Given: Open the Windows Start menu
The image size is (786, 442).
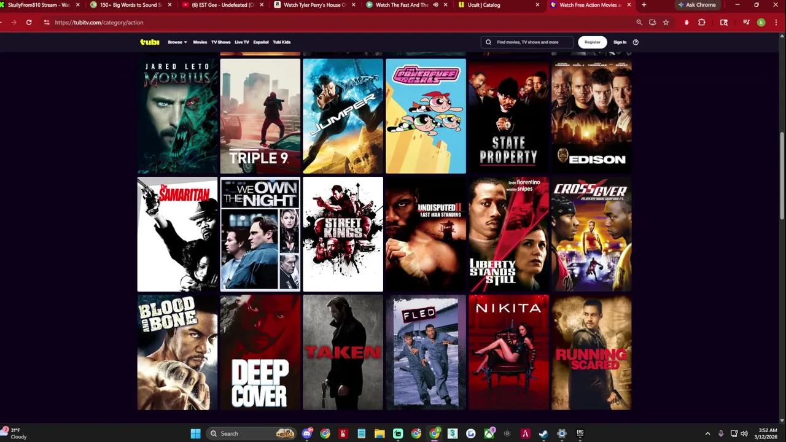Looking at the screenshot, I should click(x=195, y=433).
